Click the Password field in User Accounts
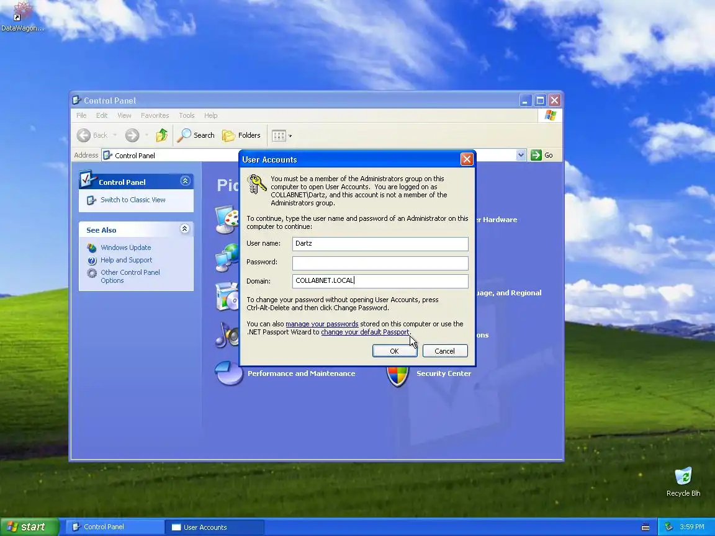715x536 pixels. click(x=380, y=262)
